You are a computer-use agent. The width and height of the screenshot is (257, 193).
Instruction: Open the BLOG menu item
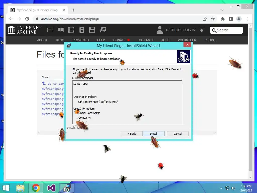(x=60, y=40)
